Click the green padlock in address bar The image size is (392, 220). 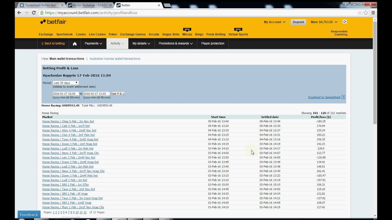pyautogui.click(x=42, y=13)
